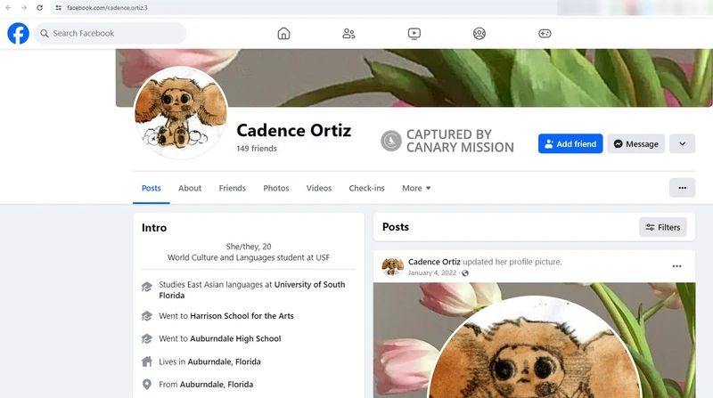
Task: Expand the dropdown chevron next to Message
Action: click(x=682, y=144)
